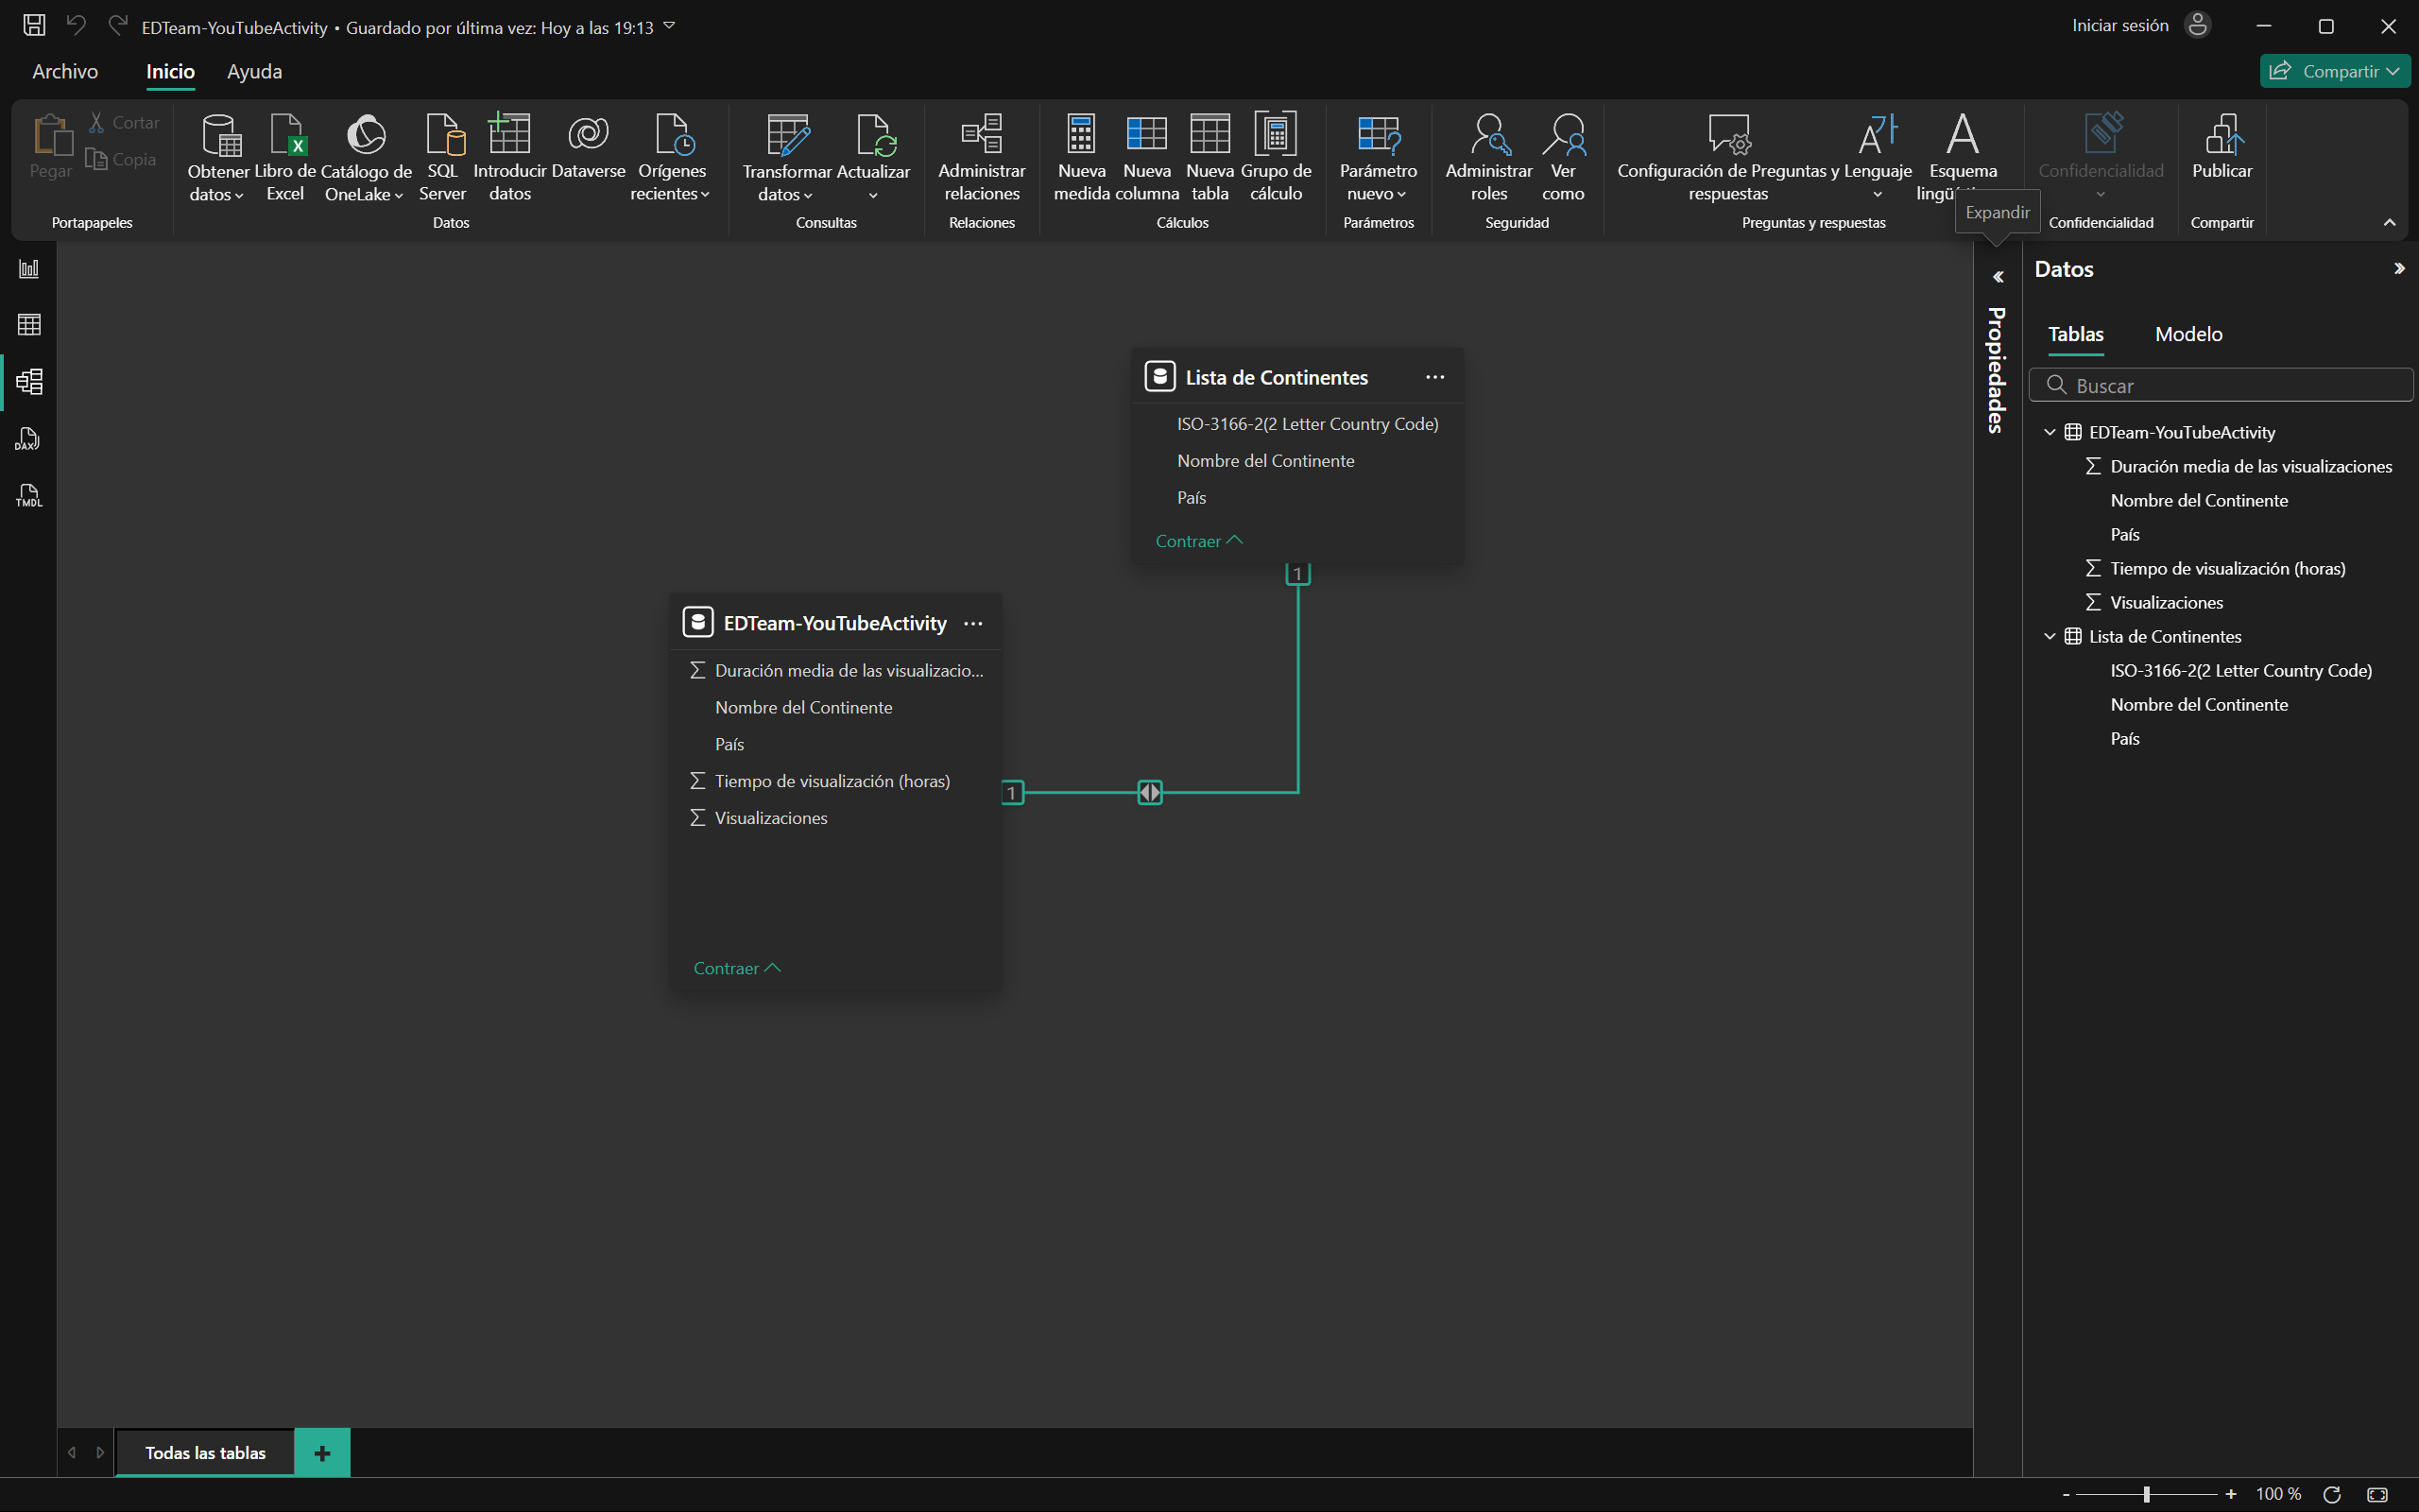The height and width of the screenshot is (1512, 2419).
Task: Expand the Propiedades pane
Action: (1998, 277)
